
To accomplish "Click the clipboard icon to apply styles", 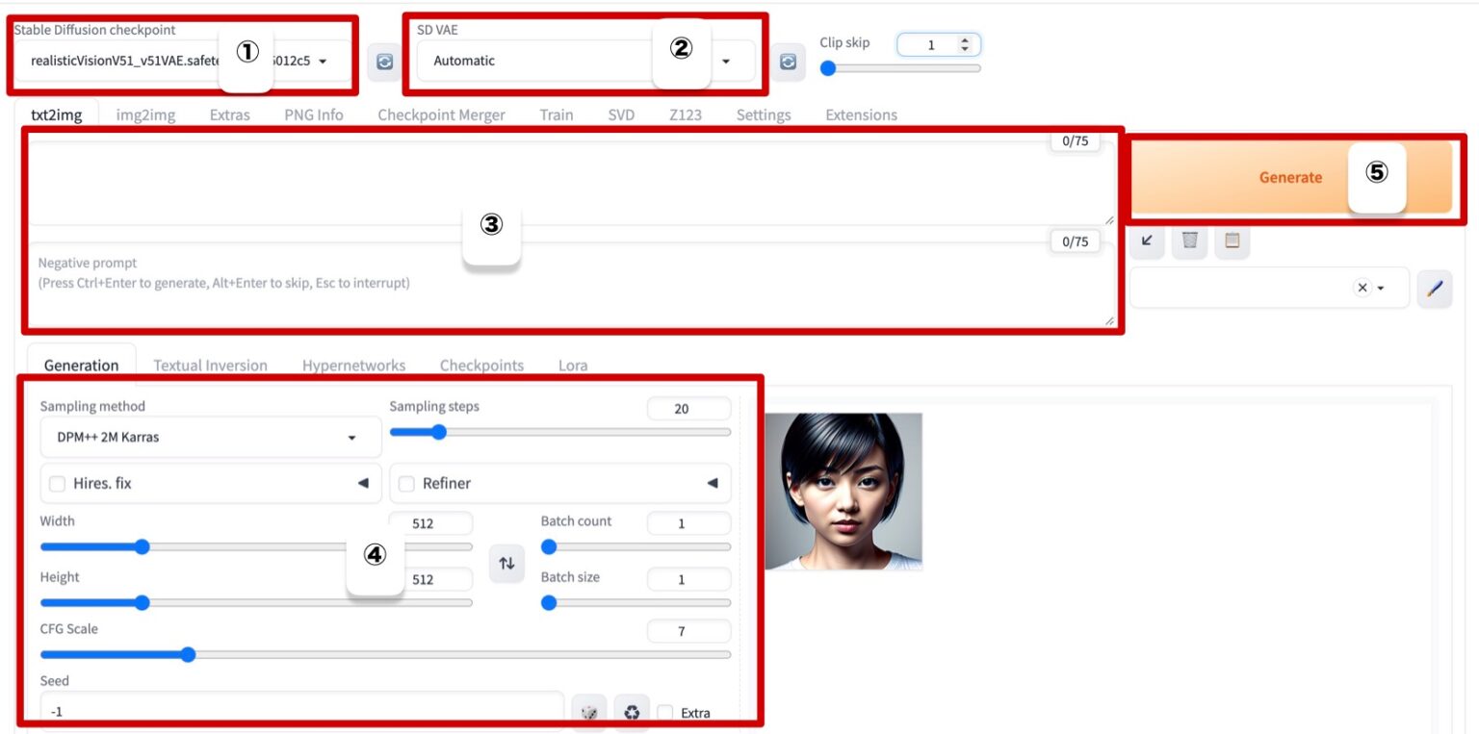I will click(x=1232, y=241).
